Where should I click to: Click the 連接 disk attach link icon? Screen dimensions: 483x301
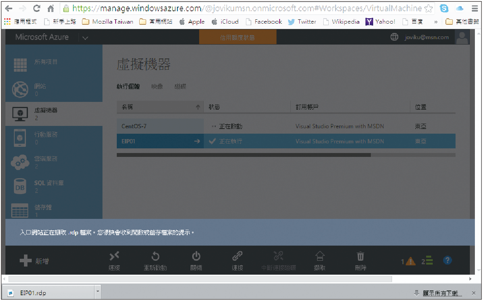coord(237,256)
